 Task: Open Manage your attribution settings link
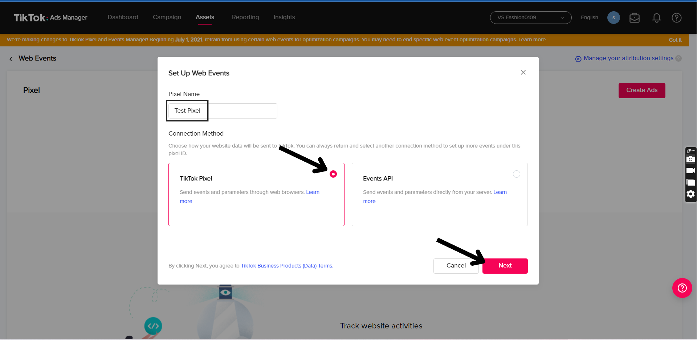[628, 58]
